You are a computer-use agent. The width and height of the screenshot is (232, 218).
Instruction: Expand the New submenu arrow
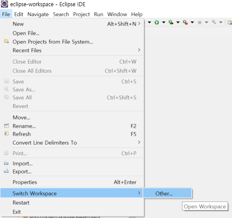(139, 24)
